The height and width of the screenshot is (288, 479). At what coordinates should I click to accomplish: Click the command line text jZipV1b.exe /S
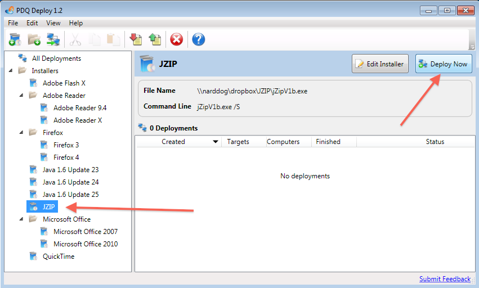point(218,107)
